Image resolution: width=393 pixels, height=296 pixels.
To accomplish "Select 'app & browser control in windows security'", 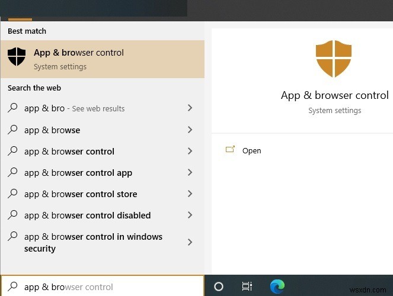I will tap(103, 242).
